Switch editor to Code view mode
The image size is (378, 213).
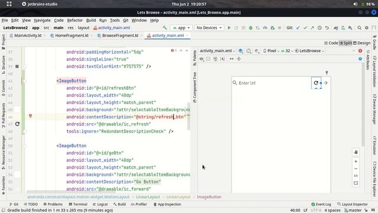(x=331, y=43)
